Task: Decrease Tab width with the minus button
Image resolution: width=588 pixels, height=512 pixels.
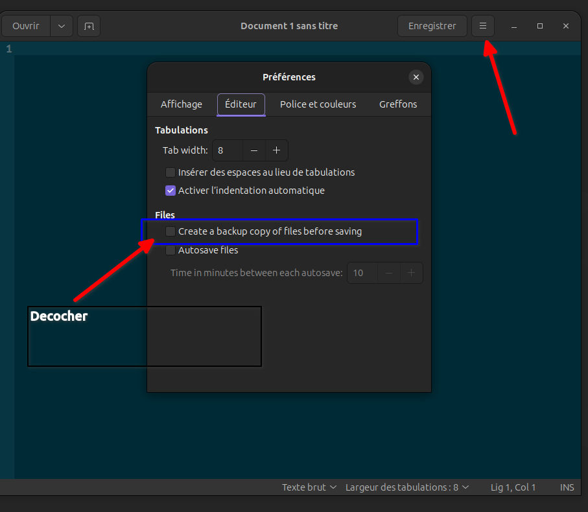Action: click(254, 150)
